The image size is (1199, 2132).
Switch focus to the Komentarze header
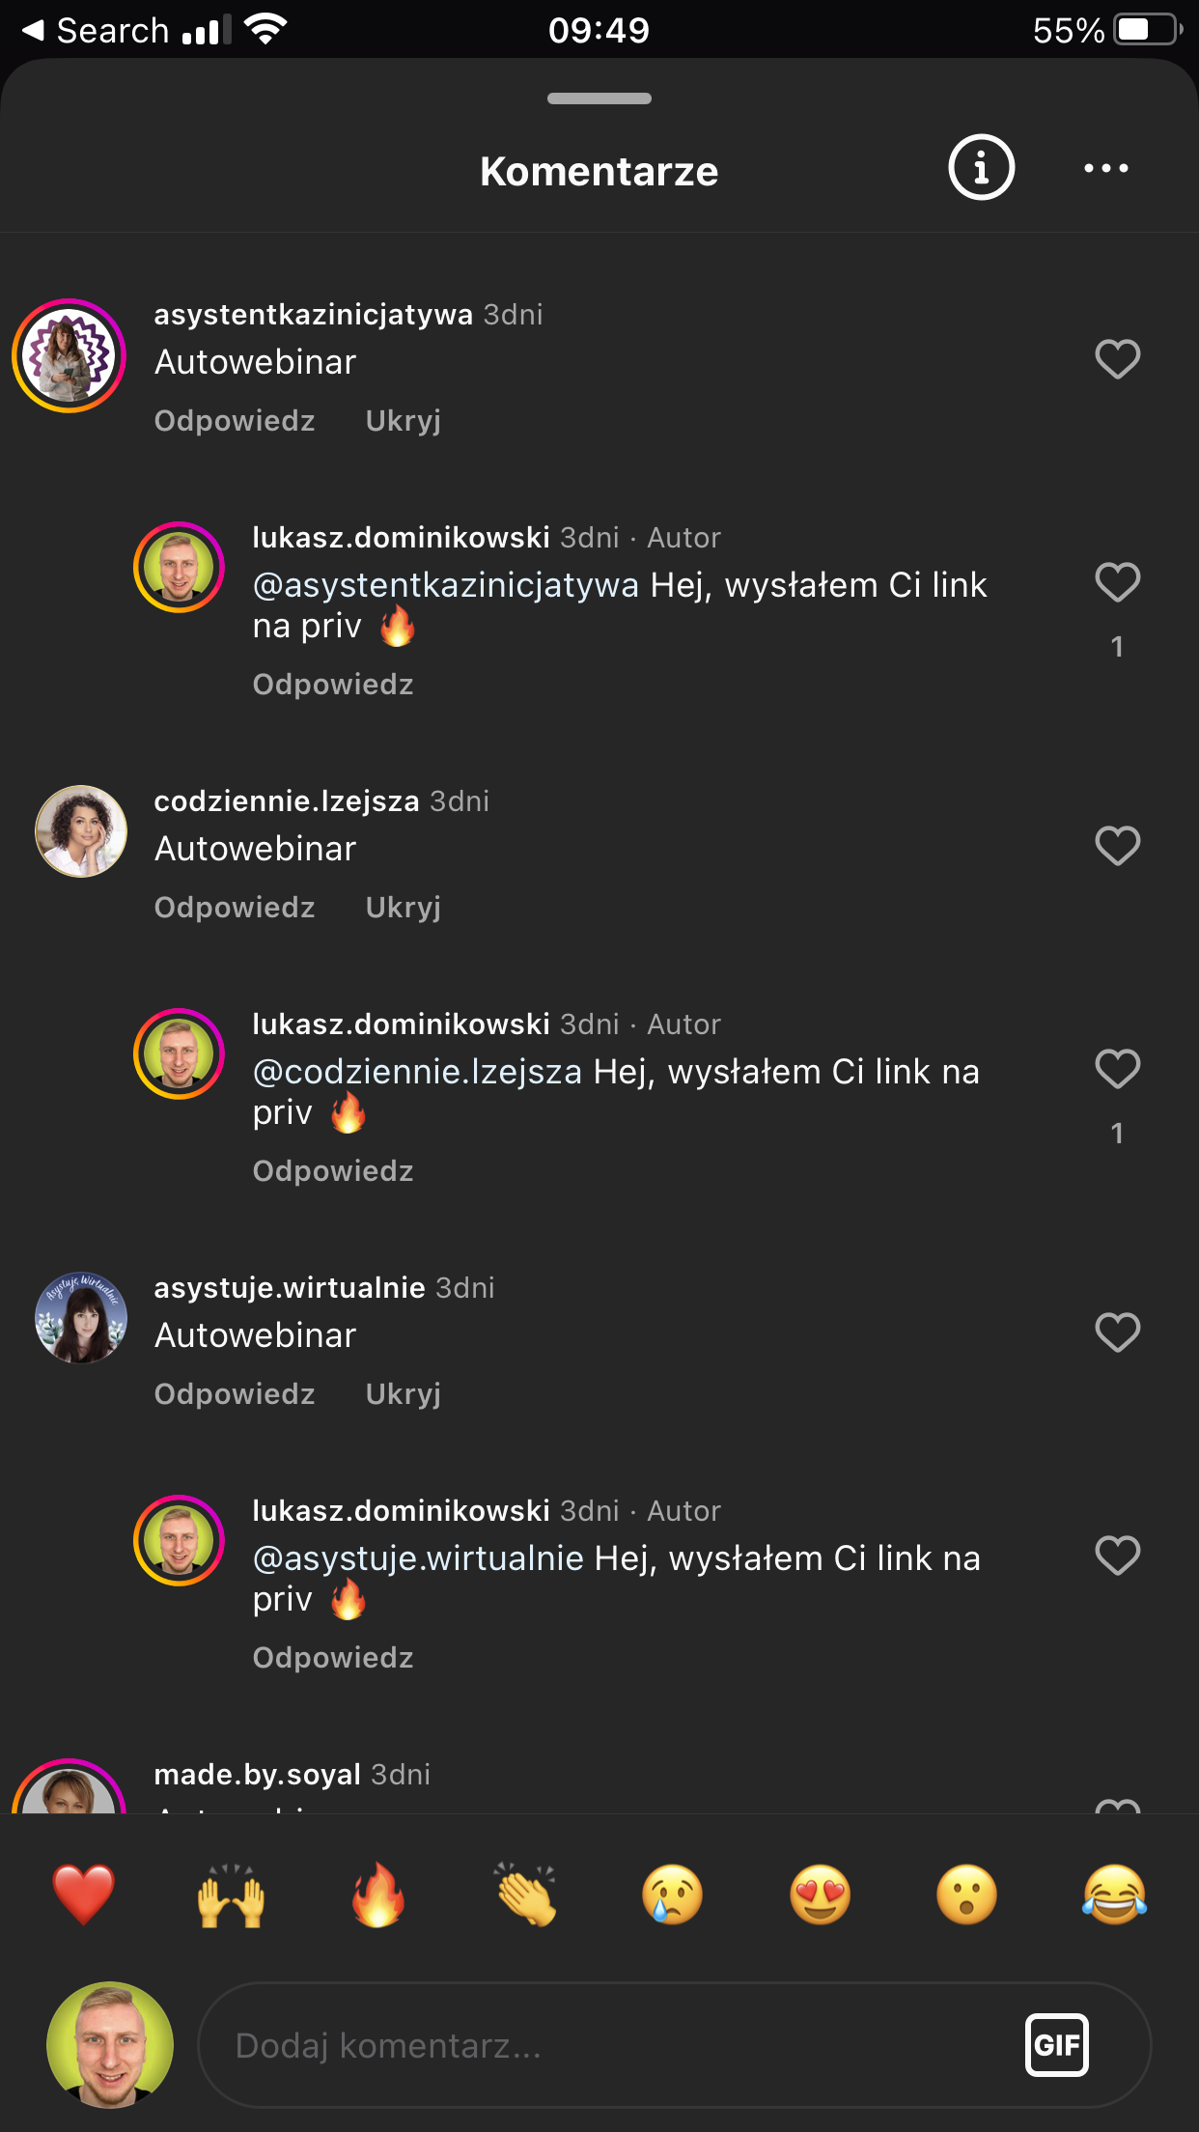(x=599, y=170)
